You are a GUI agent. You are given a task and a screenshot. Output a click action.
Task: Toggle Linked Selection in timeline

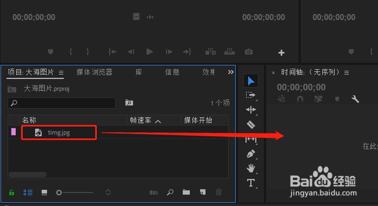(x=319, y=99)
